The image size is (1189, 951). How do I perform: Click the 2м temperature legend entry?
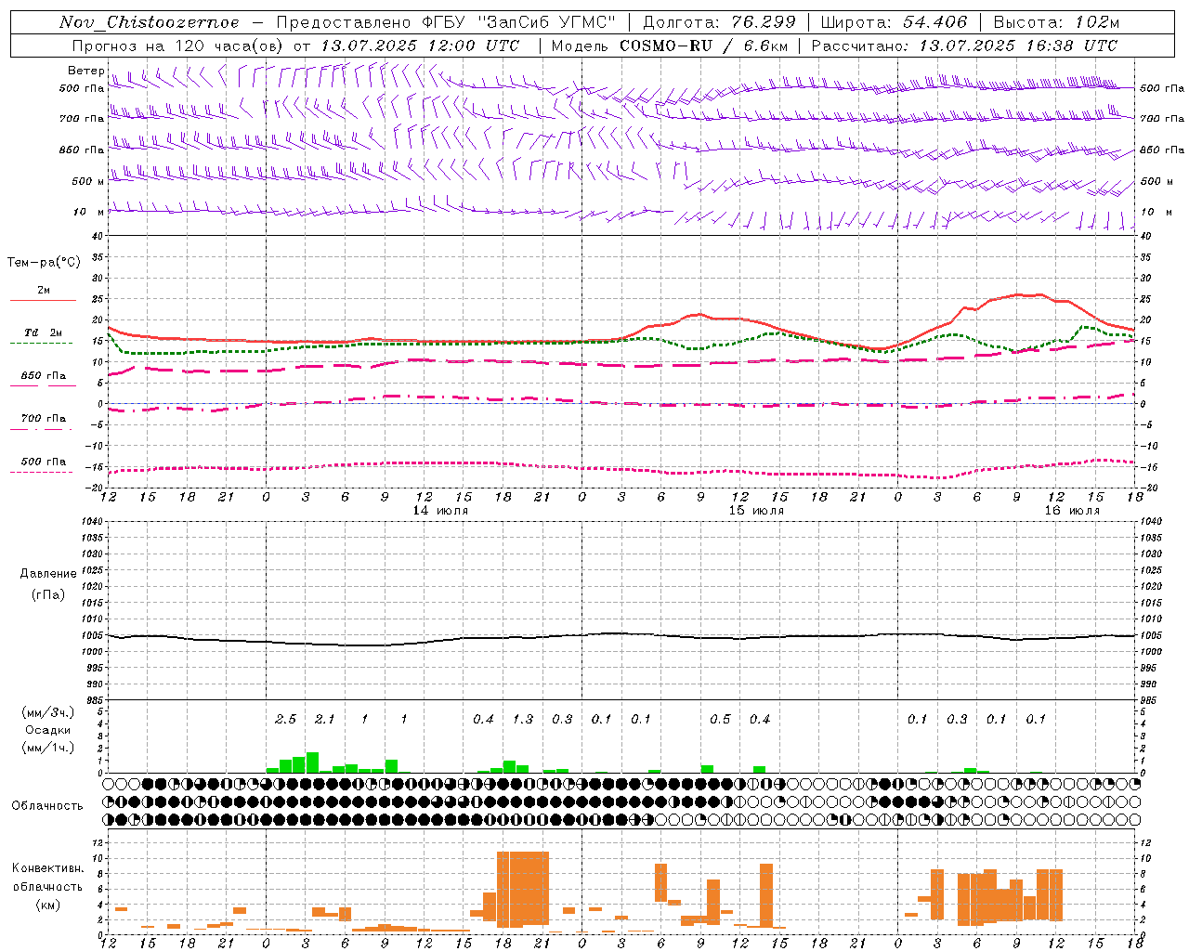click(44, 290)
